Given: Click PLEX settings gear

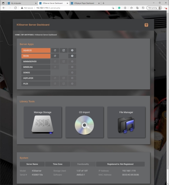Looking at the screenshot, I should pyautogui.click(x=72, y=84).
